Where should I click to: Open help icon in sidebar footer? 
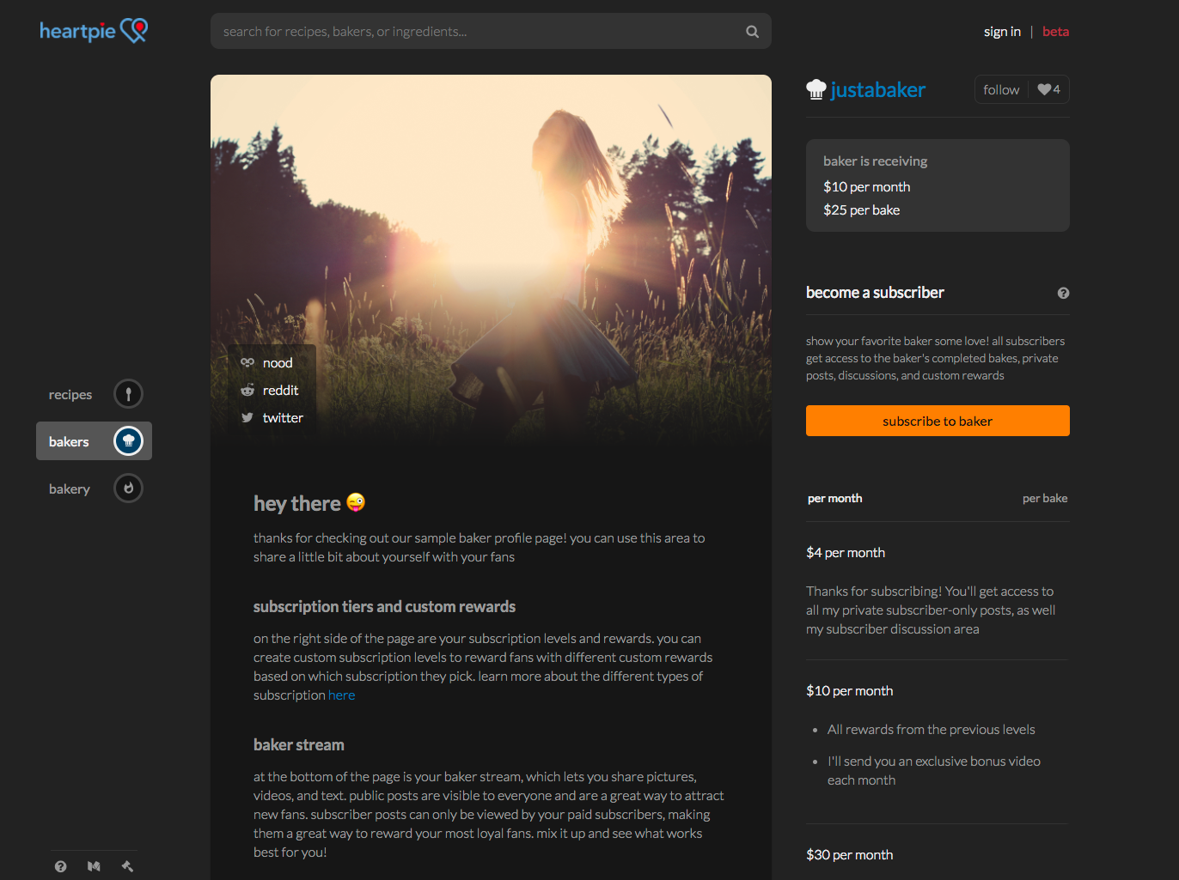pos(60,866)
